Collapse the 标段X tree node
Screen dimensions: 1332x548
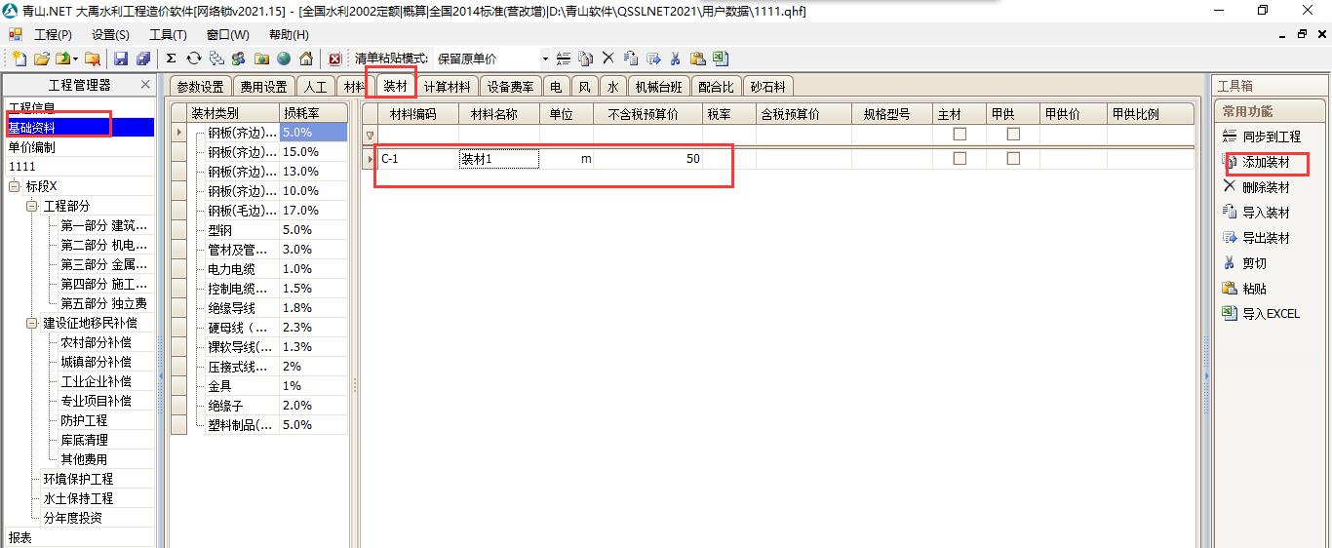tap(15, 186)
